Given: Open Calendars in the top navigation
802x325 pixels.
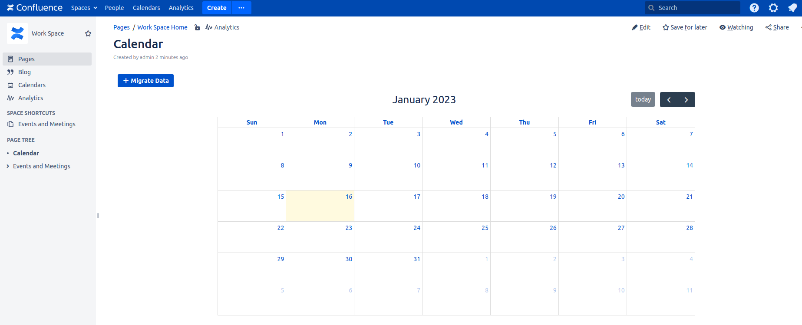Looking at the screenshot, I should [146, 8].
